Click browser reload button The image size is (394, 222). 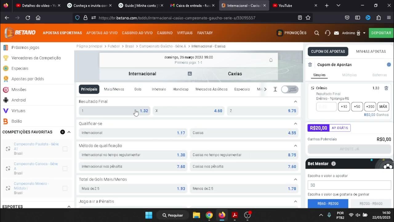[x=28, y=18]
